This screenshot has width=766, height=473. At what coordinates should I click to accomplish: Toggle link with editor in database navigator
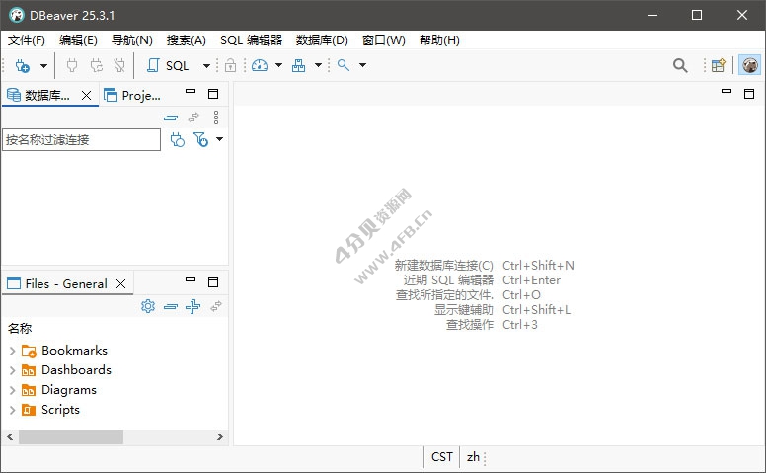point(193,118)
